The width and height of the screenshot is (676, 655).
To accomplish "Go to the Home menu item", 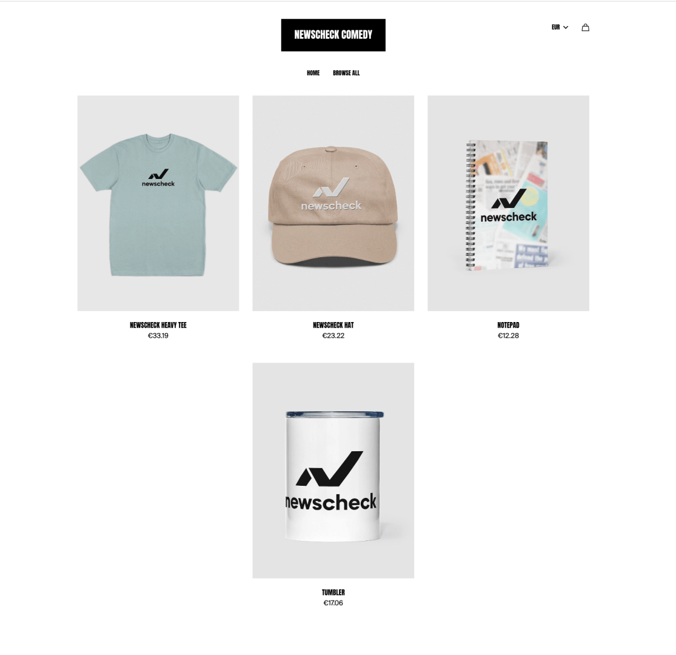I will [313, 73].
